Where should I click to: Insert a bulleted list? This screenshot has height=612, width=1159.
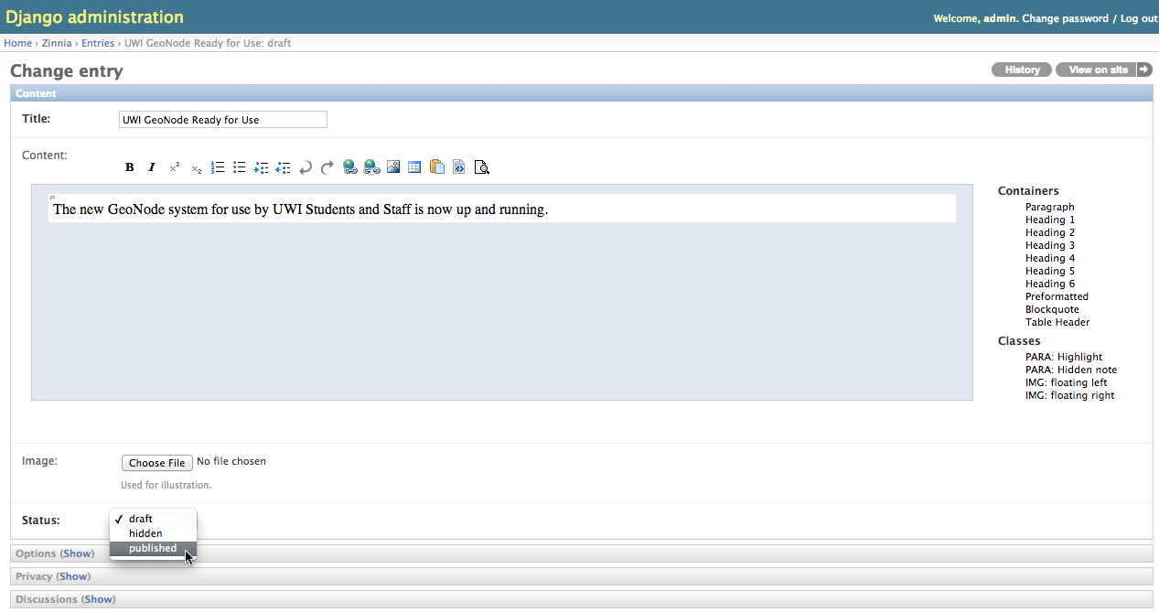(240, 167)
